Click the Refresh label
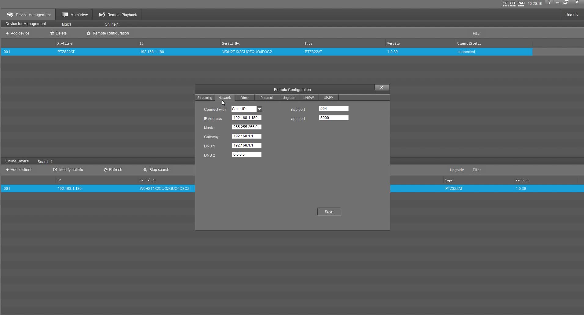Viewport: 584px width, 315px height. point(115,170)
